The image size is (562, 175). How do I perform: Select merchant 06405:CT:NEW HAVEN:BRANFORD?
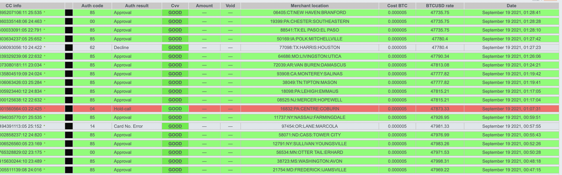click(310, 13)
